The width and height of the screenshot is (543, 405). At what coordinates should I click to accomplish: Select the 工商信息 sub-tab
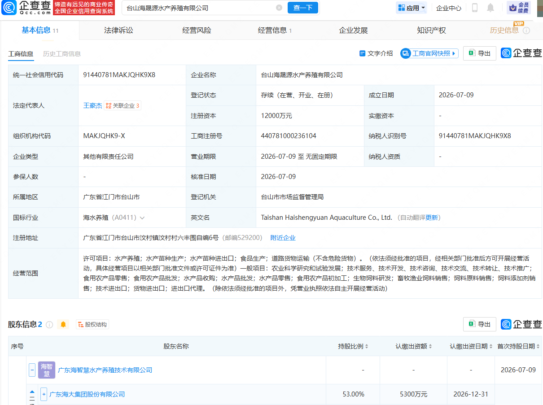point(21,54)
